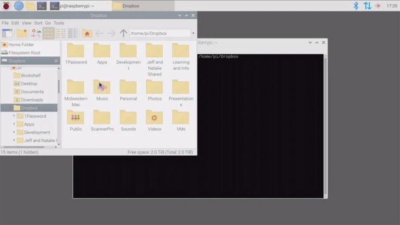Open the path bar history dropdown

(193, 33)
